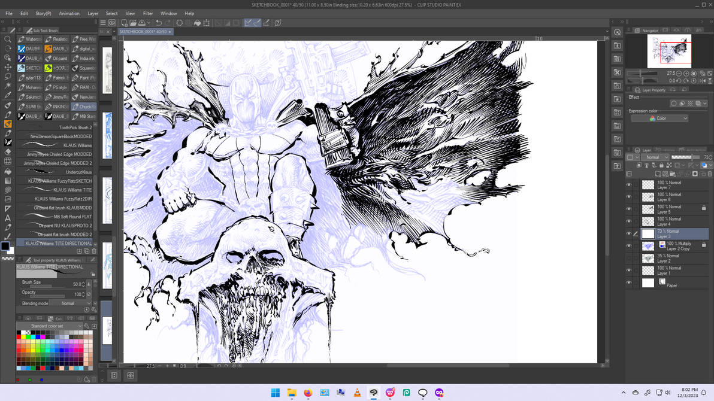Open the Filter menu
The width and height of the screenshot is (714, 401).
[148, 14]
